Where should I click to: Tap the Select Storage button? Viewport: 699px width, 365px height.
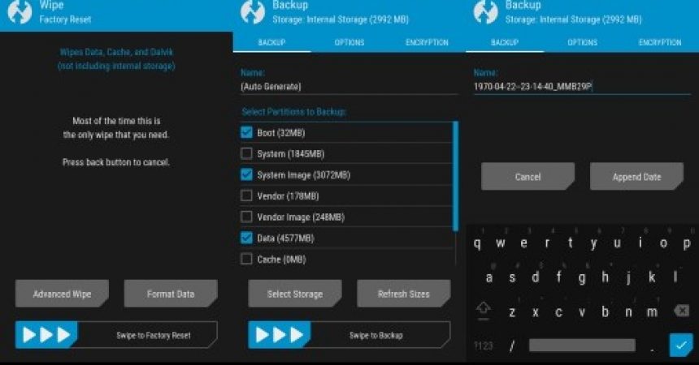coord(295,294)
